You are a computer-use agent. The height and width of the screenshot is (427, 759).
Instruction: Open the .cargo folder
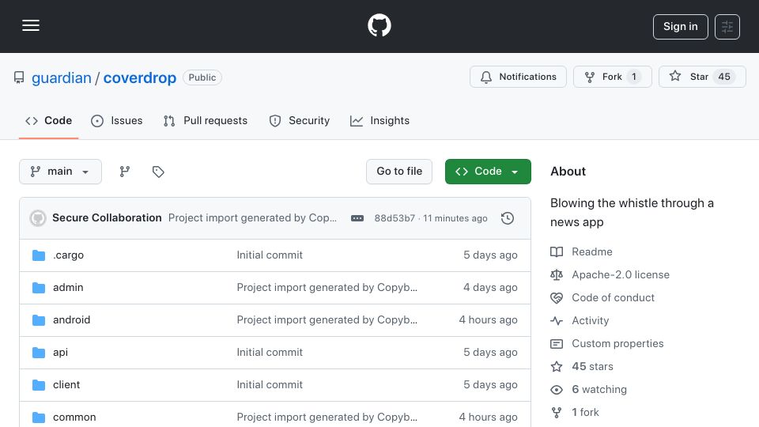pos(68,255)
